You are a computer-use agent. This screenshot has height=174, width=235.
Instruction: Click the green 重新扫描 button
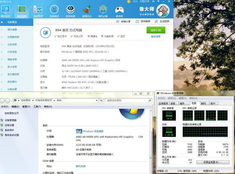tap(156, 30)
